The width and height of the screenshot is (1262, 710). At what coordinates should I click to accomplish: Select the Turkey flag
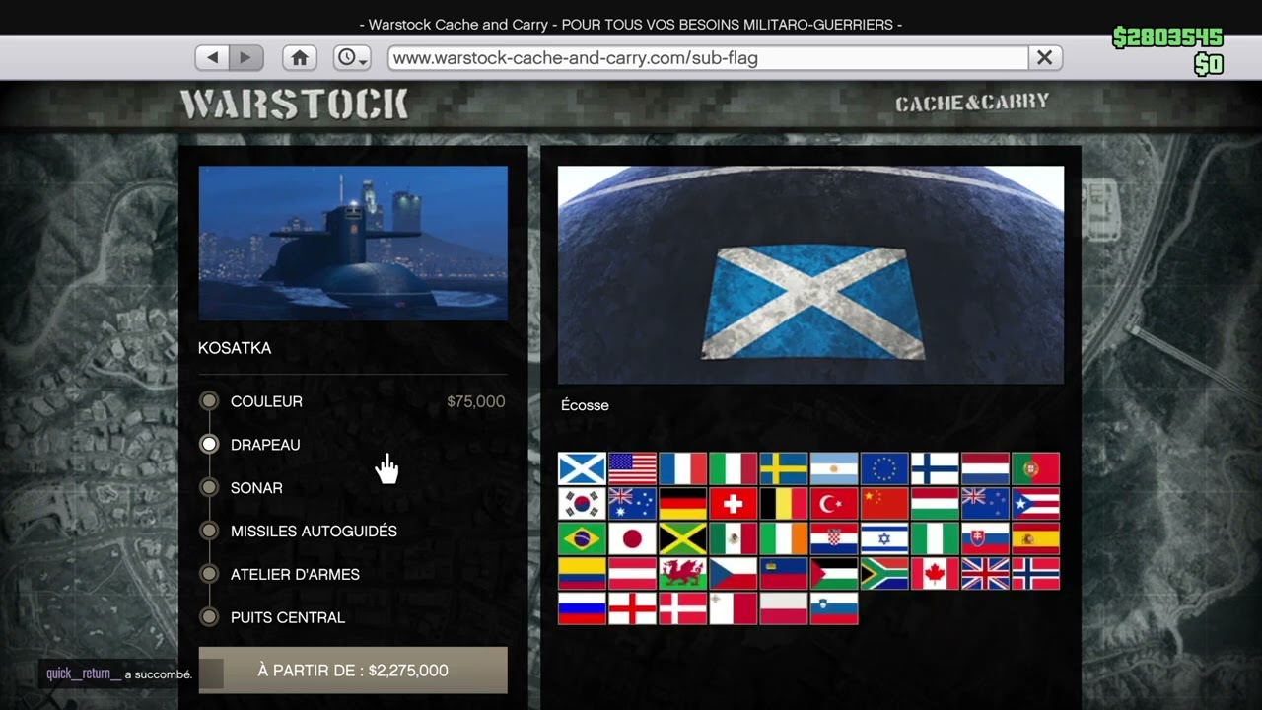(x=833, y=504)
